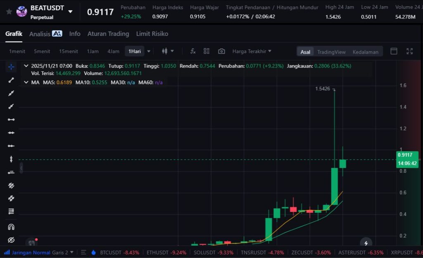Viewport: 423px width, 258px height.
Task: Click the lightning quick-order icon
Action: point(365,243)
